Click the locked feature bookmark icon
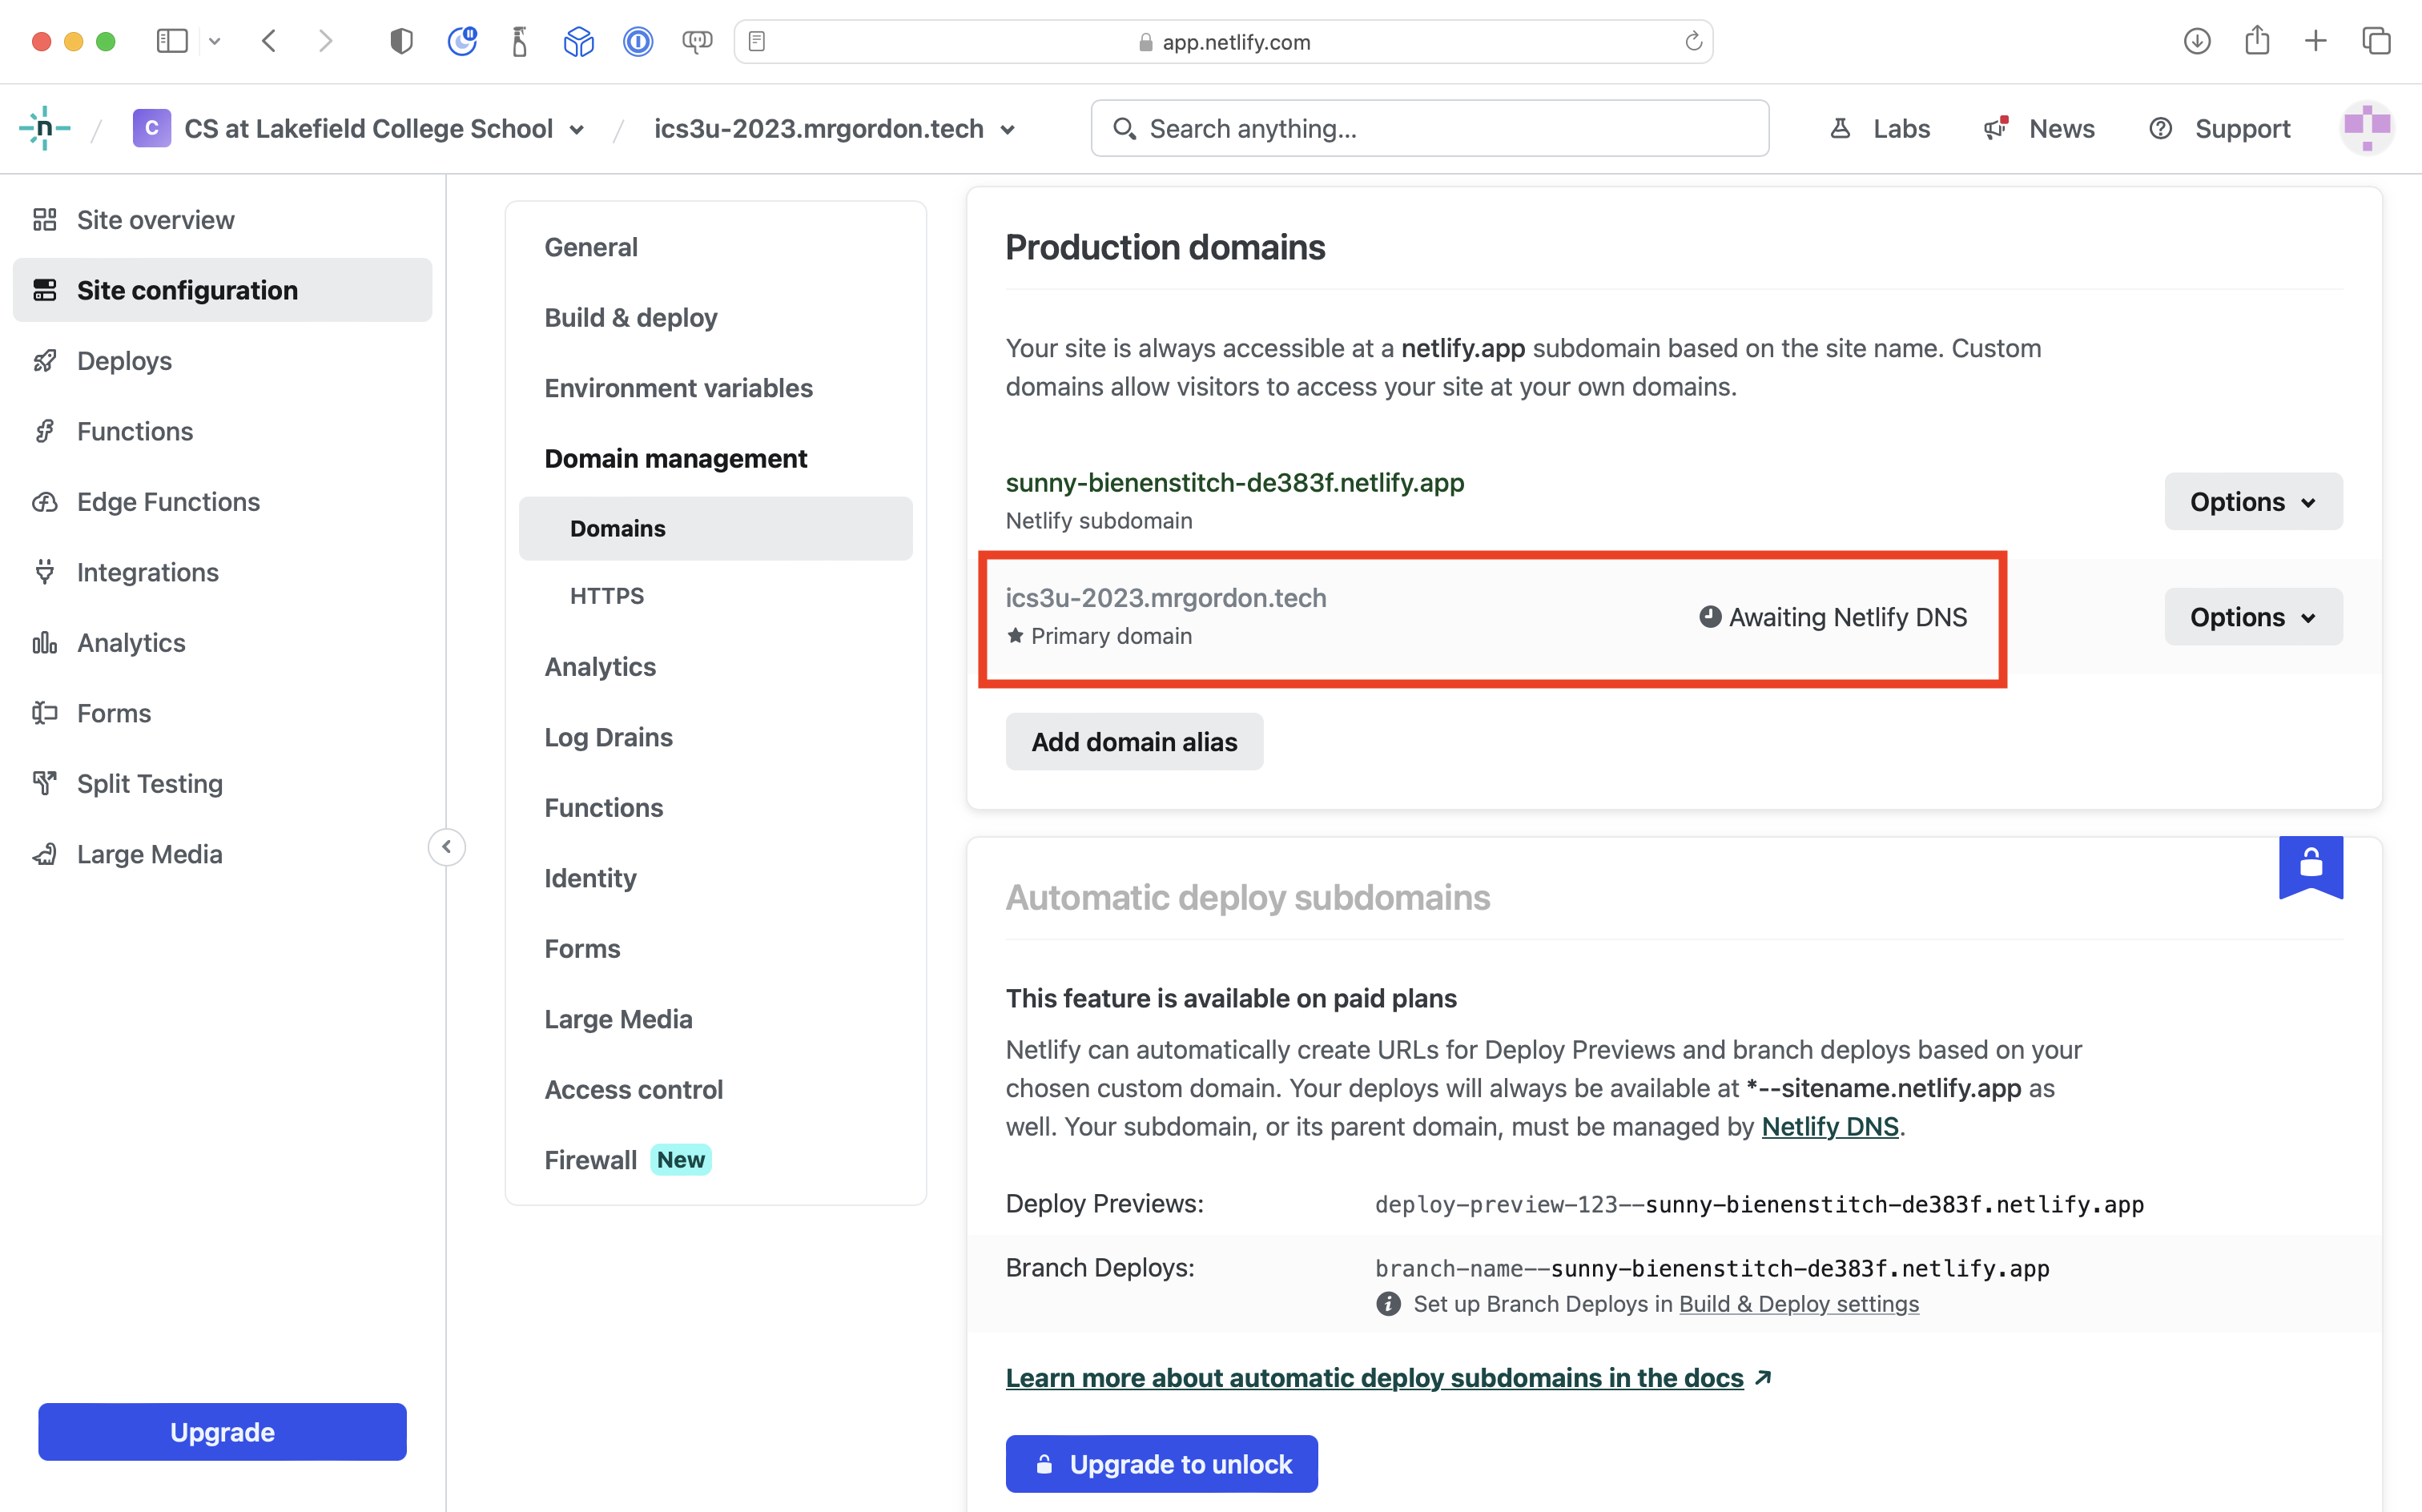The width and height of the screenshot is (2422, 1512). [2311, 866]
